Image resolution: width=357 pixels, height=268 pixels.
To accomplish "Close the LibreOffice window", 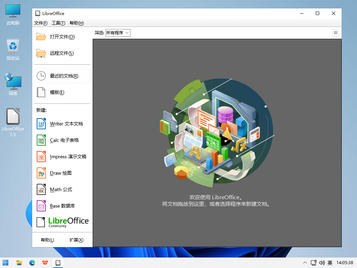I will click(334, 13).
